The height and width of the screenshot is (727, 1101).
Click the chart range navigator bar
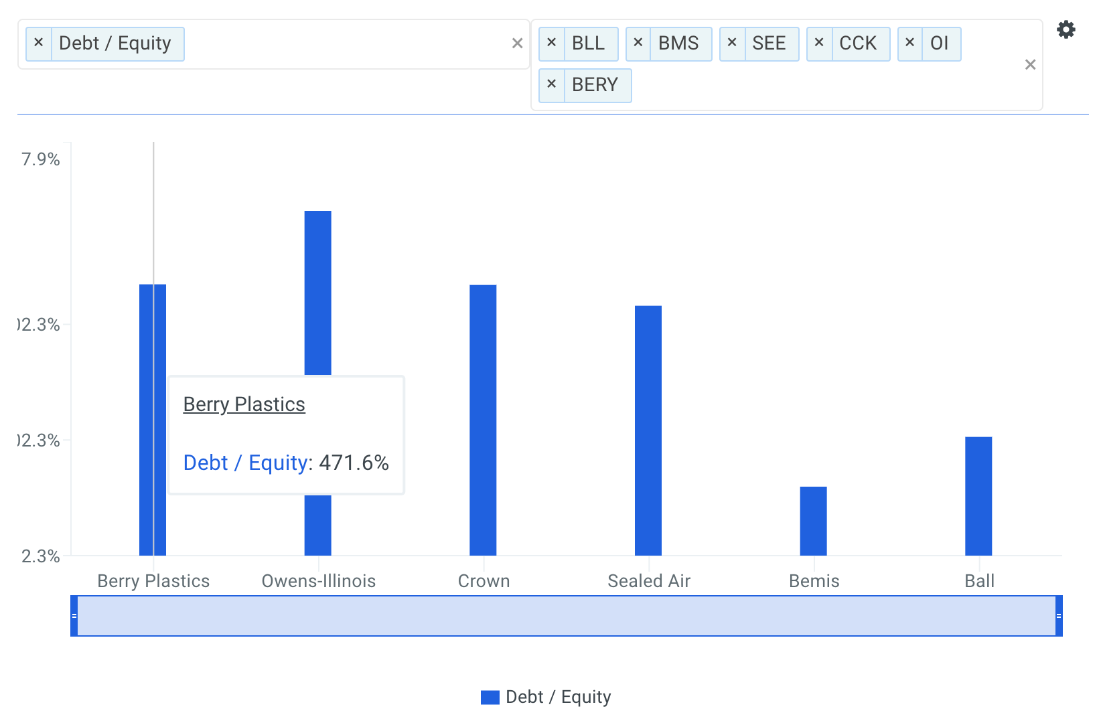point(567,616)
